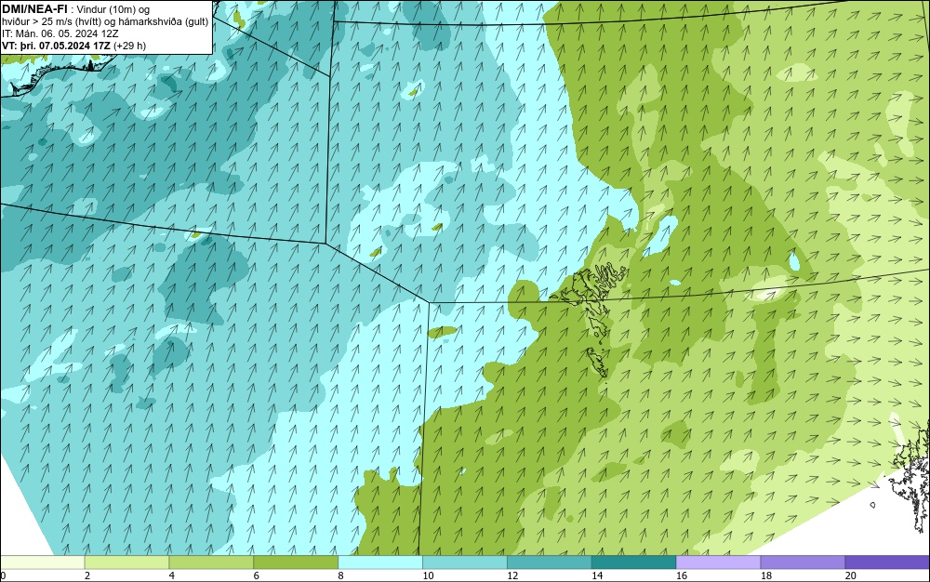Click the legend scale label 10
This screenshot has width=930, height=582.
click(x=428, y=575)
